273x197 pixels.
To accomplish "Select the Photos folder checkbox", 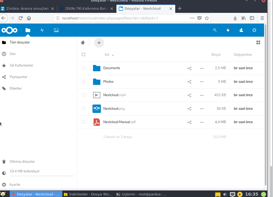I will click(84, 81).
